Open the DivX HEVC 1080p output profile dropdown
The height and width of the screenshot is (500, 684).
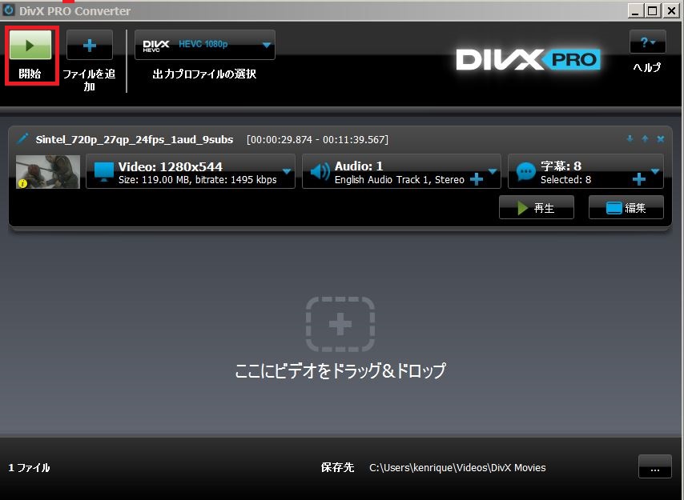coord(205,45)
